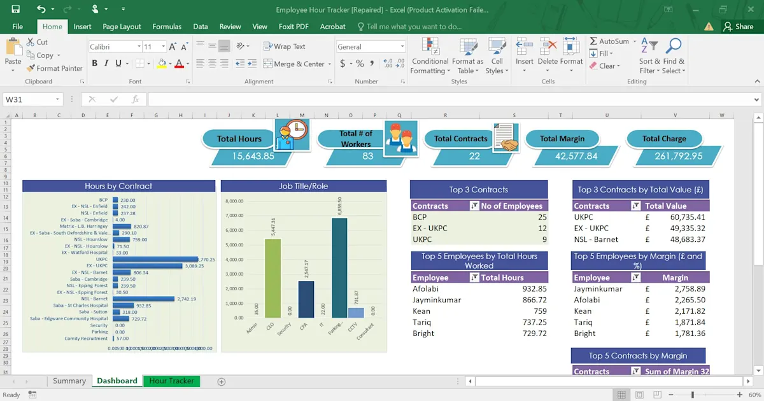The width and height of the screenshot is (764, 401).
Task: Open Employee filter in Margin table
Action: coord(635,278)
